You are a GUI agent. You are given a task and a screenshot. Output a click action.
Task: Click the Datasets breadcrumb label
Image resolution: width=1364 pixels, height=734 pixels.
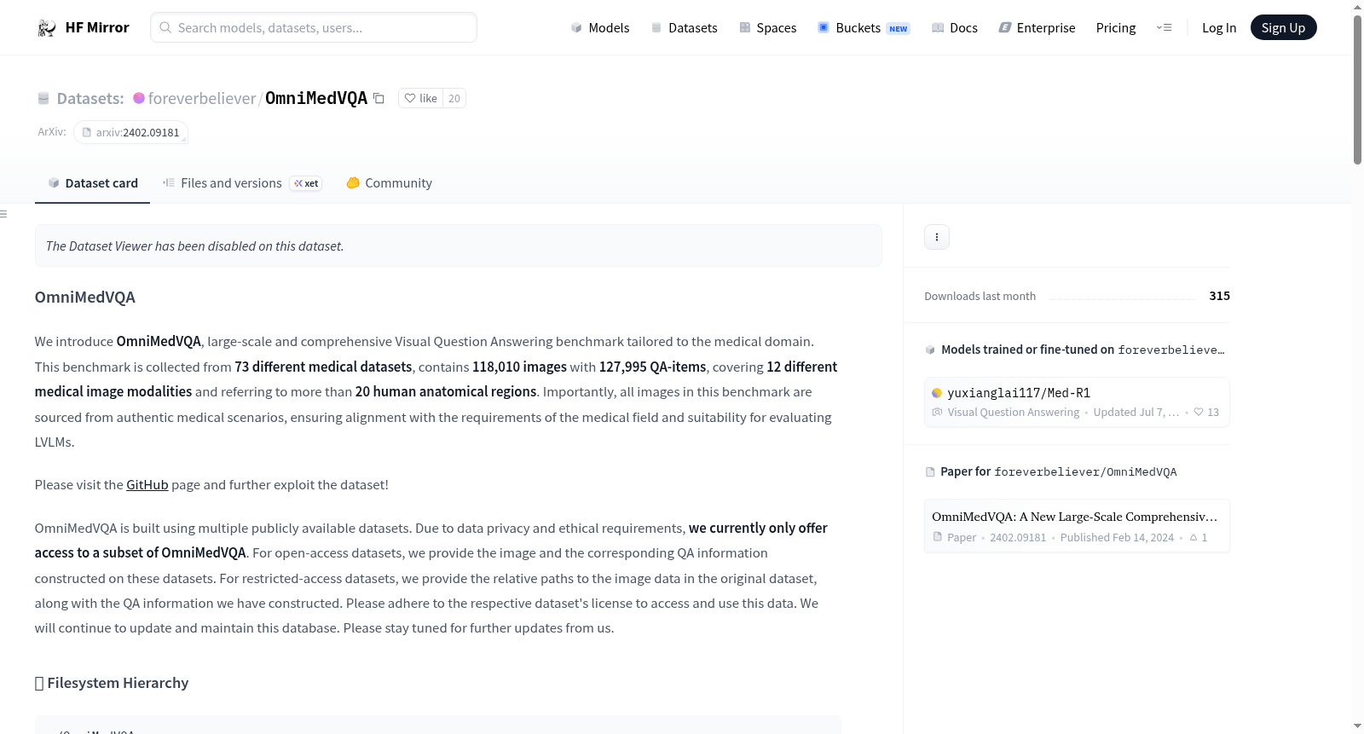pyautogui.click(x=90, y=98)
